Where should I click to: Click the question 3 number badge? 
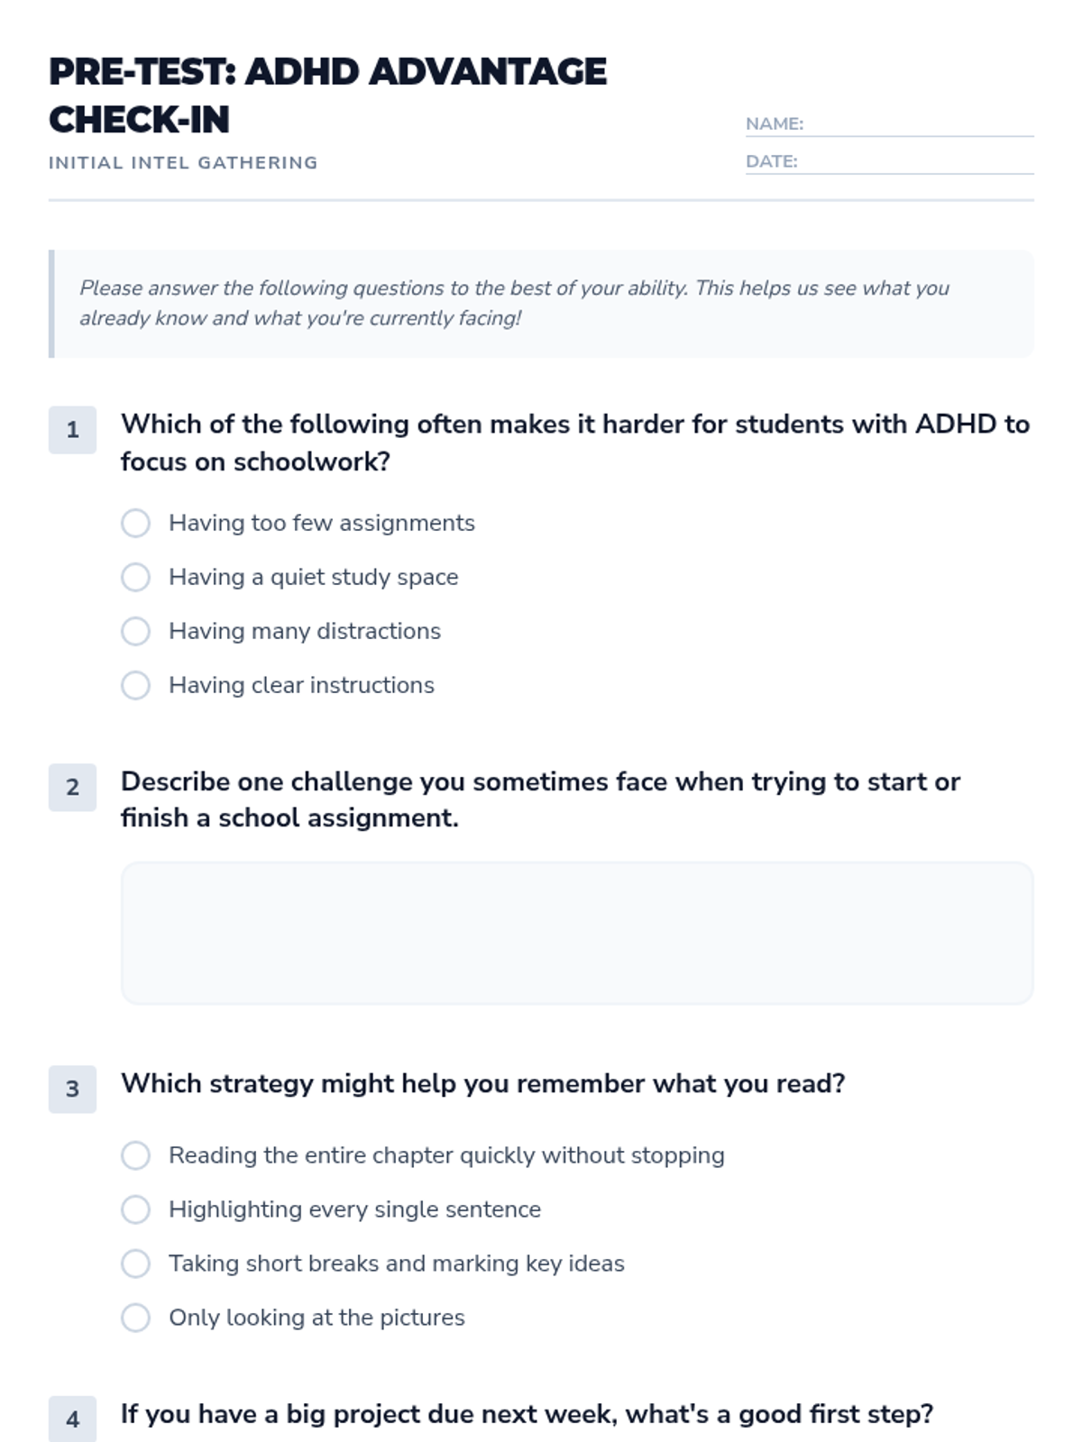coord(72,1089)
